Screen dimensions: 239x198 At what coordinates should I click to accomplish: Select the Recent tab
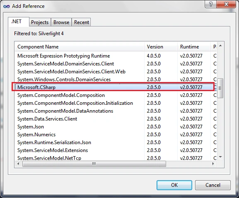(82, 22)
